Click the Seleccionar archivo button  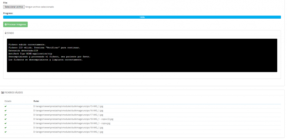[x=14, y=7]
